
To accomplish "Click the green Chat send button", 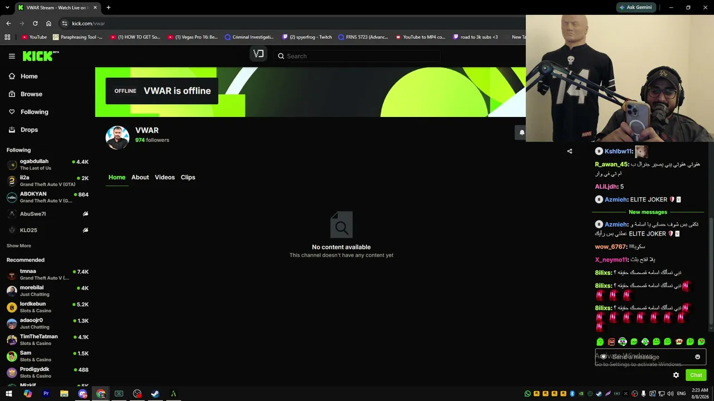I will point(696,375).
